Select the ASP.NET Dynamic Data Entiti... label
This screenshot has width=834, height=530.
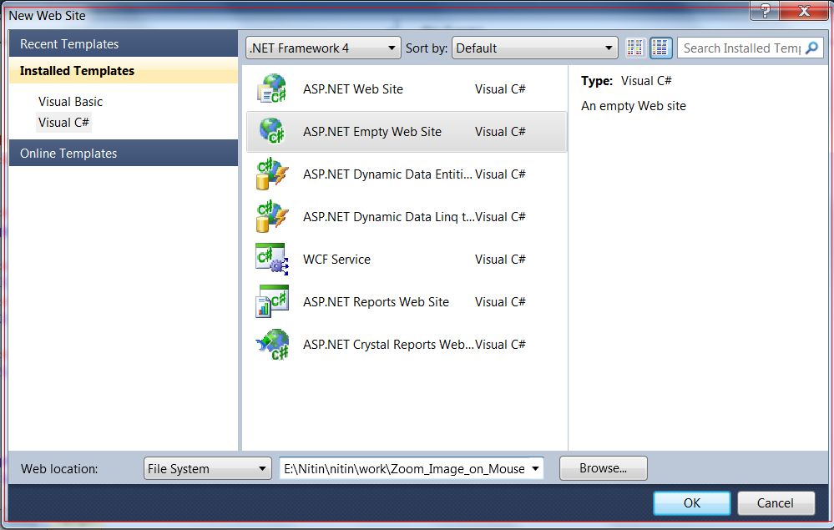(387, 174)
